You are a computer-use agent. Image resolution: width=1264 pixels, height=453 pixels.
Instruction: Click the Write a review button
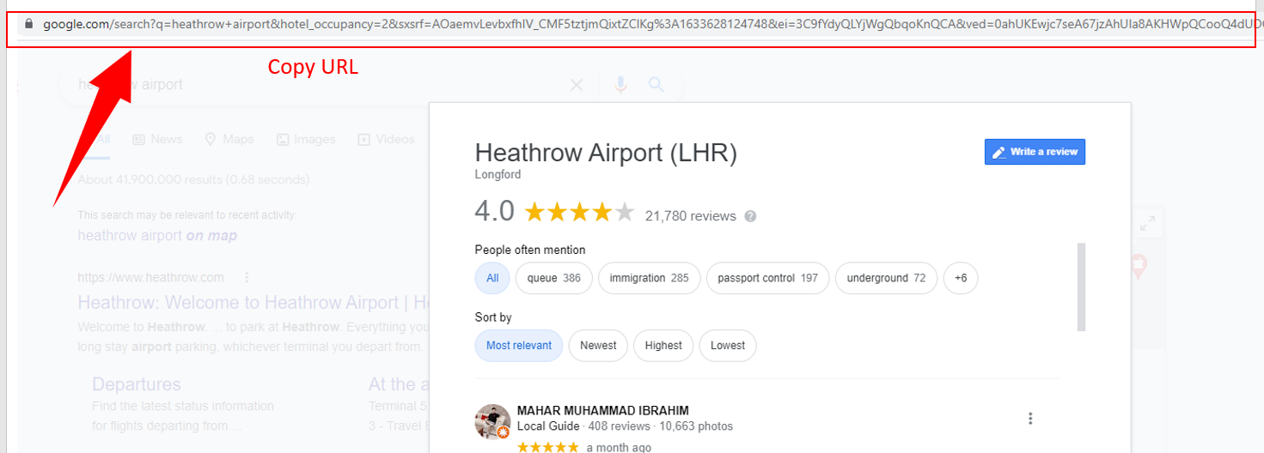(1035, 152)
